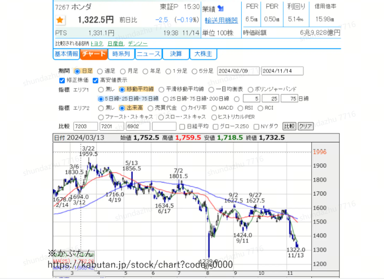Click the 業績 weather arrow icon

pos(221,8)
